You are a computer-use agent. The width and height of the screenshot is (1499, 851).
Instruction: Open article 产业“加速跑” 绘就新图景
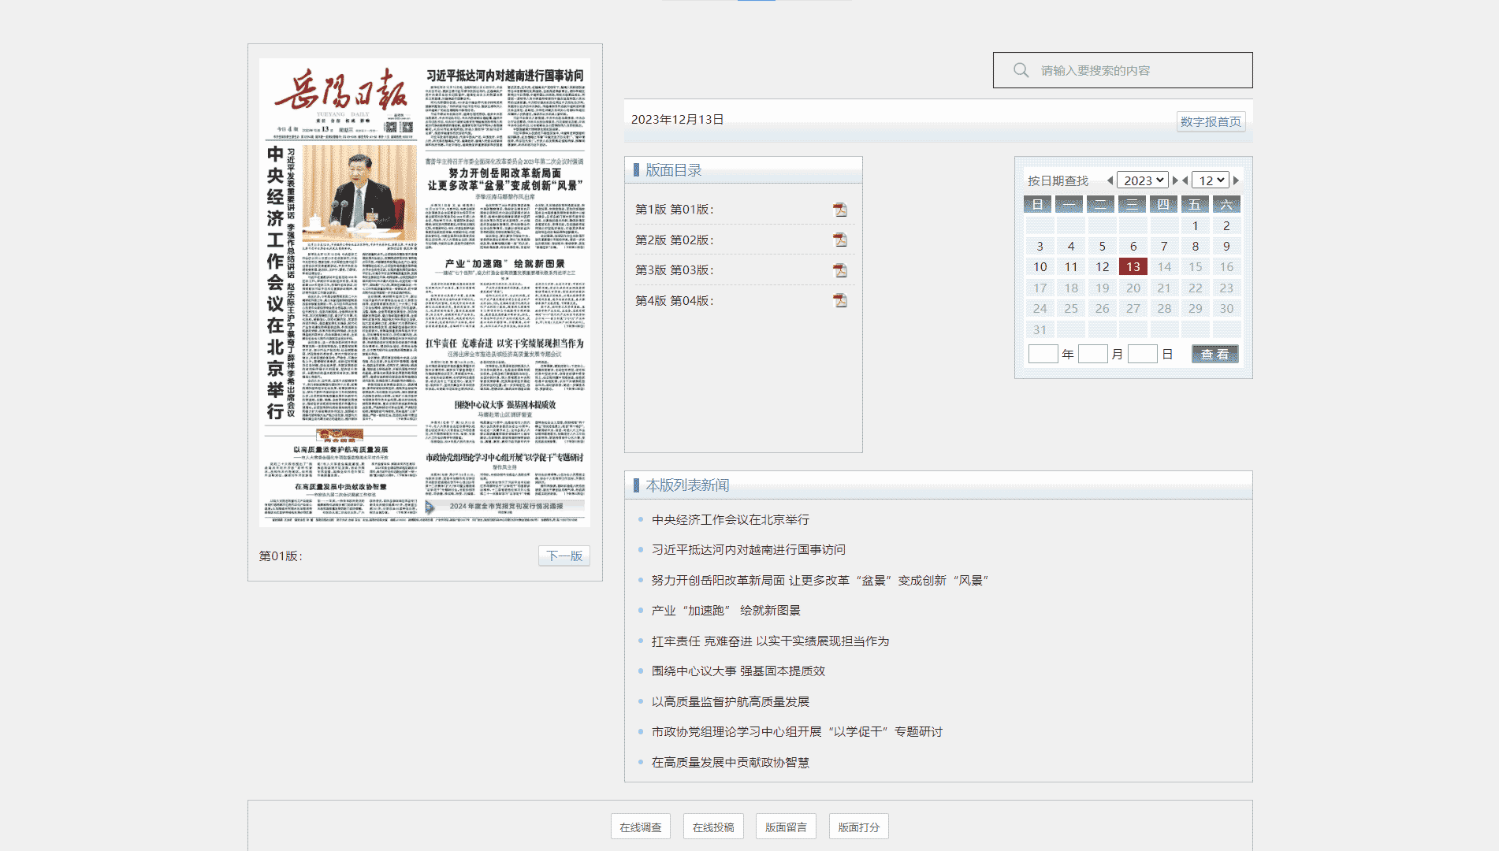(x=726, y=610)
